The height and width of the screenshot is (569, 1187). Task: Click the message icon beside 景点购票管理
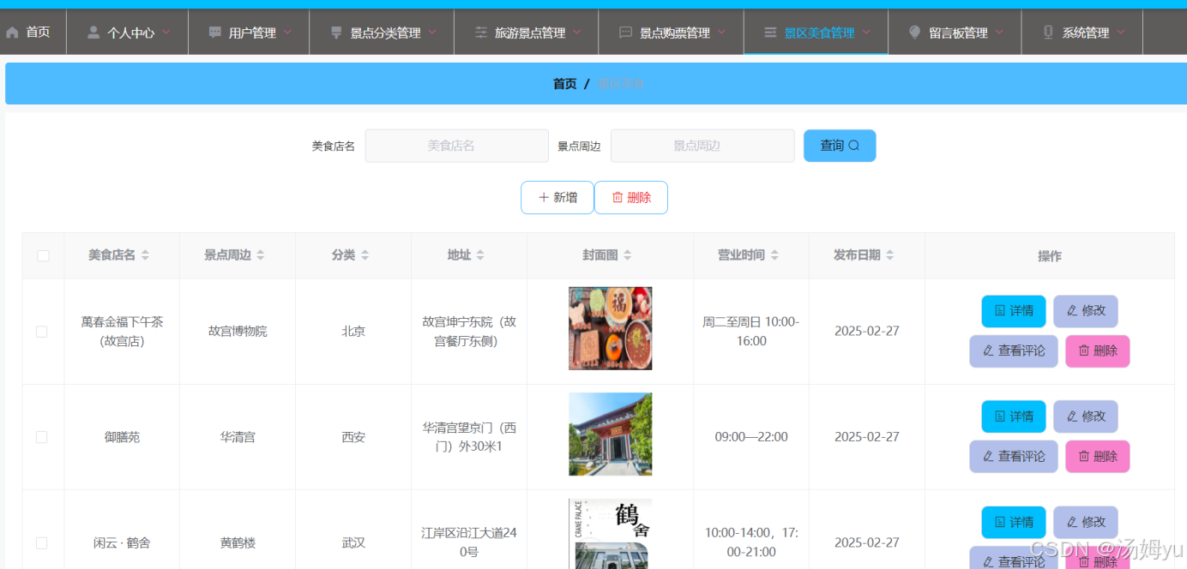pyautogui.click(x=626, y=33)
